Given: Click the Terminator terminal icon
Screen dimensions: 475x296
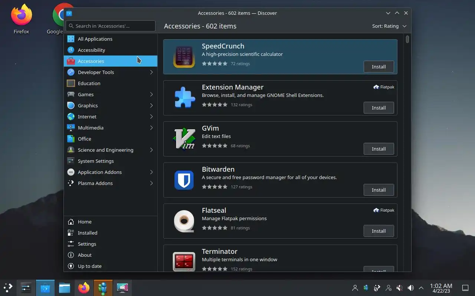Looking at the screenshot, I should (184, 261).
